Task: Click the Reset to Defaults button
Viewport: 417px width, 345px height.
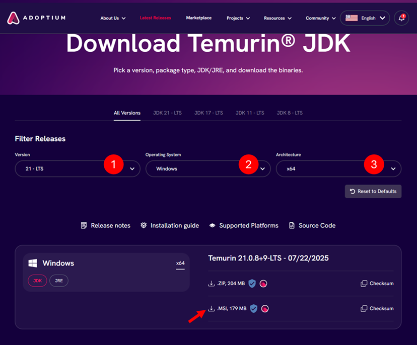Action: 373,191
